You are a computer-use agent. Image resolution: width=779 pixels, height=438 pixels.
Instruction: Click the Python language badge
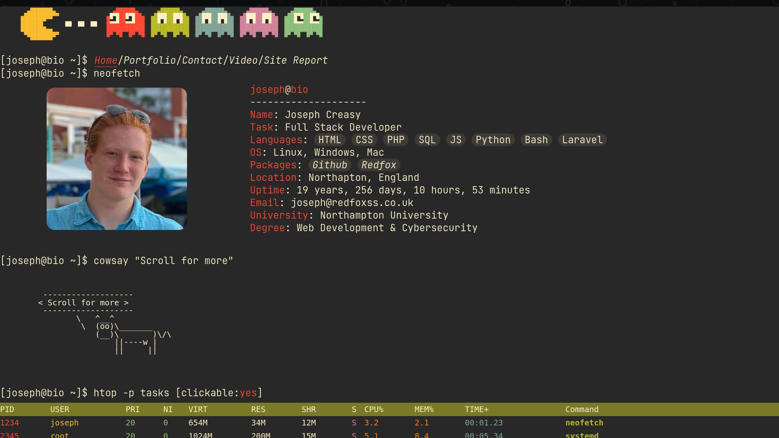(493, 140)
